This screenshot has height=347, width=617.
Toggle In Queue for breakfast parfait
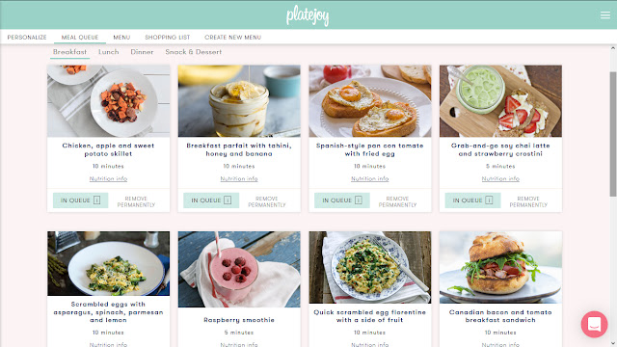coord(211,200)
